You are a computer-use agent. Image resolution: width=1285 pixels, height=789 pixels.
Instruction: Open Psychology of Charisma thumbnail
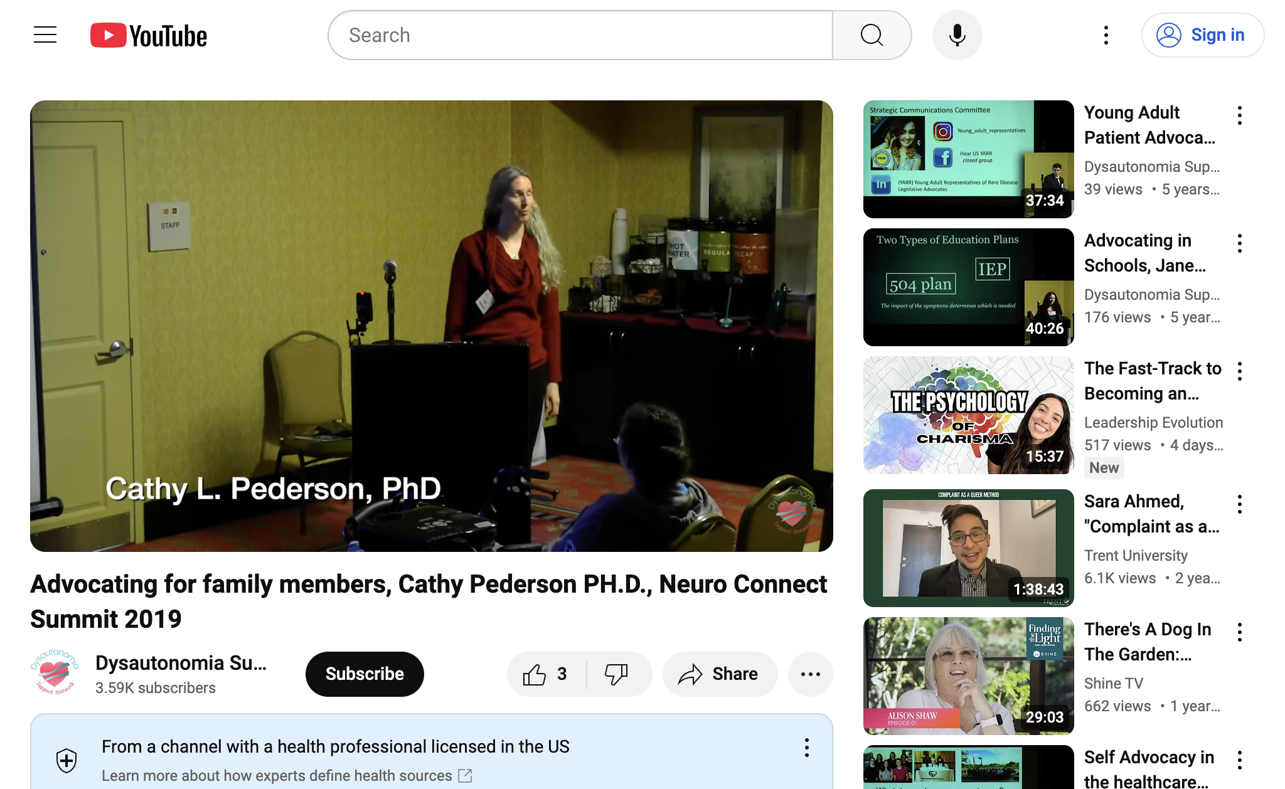(968, 415)
